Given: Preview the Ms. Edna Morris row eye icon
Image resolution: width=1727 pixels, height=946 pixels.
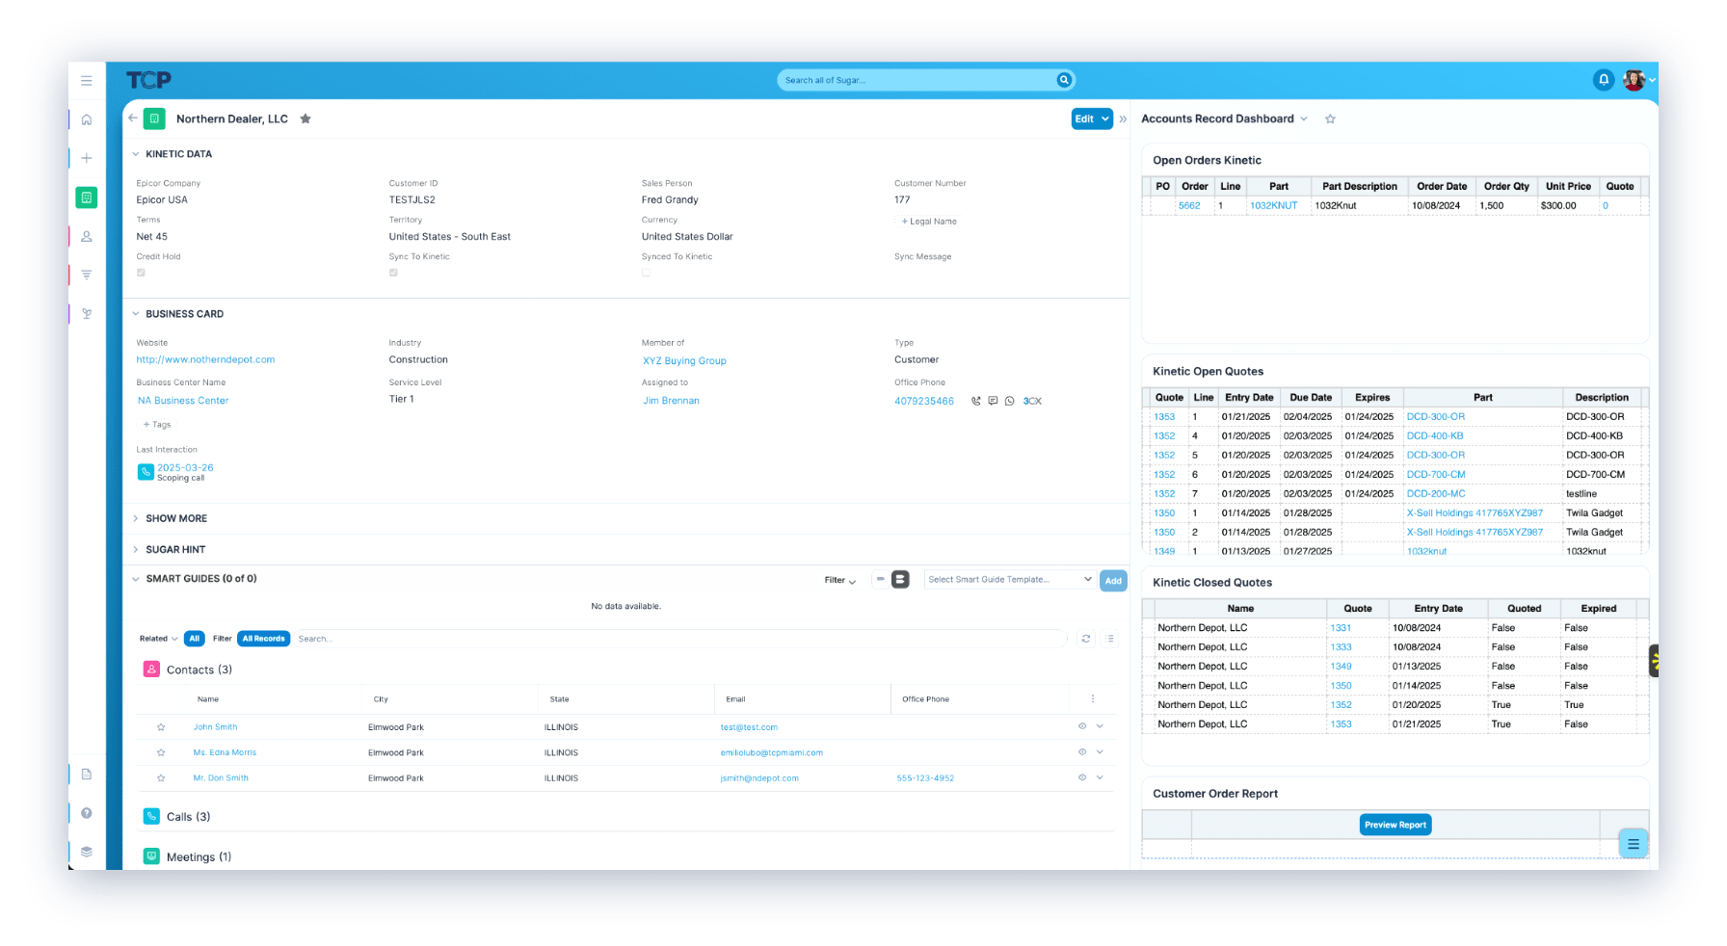Looking at the screenshot, I should coord(1082,752).
